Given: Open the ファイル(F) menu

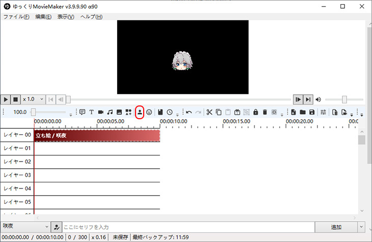Looking at the screenshot, I should (16, 17).
